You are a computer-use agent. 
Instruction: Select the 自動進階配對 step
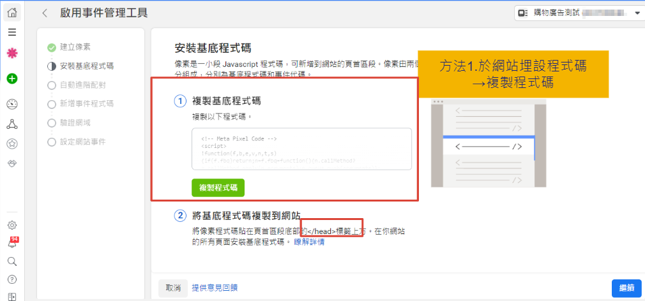click(x=82, y=85)
